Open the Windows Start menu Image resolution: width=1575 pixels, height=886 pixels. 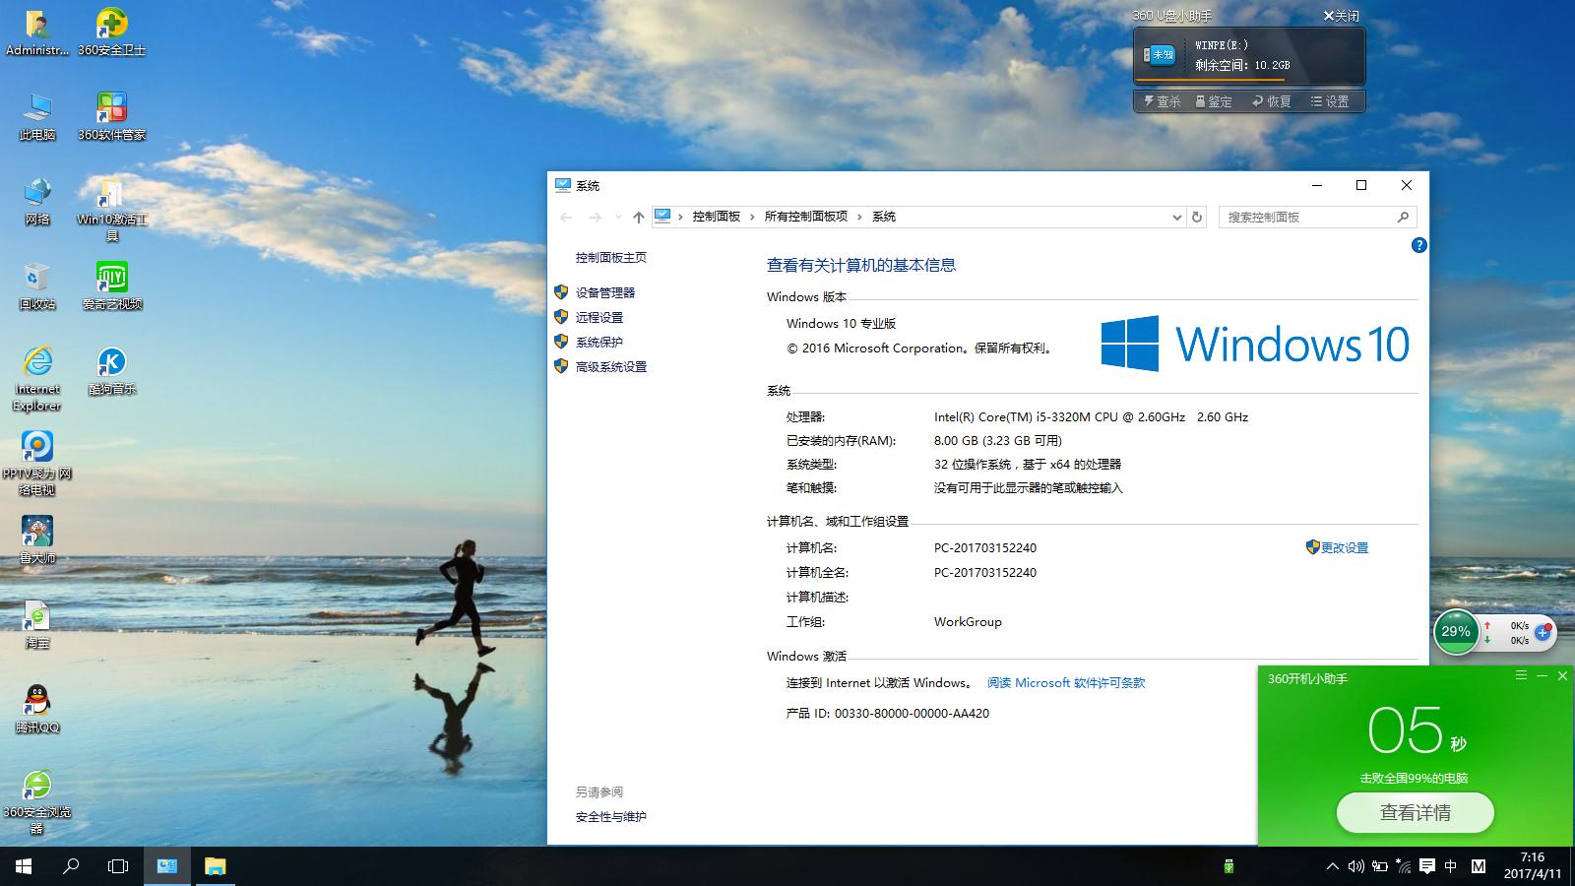point(24,866)
